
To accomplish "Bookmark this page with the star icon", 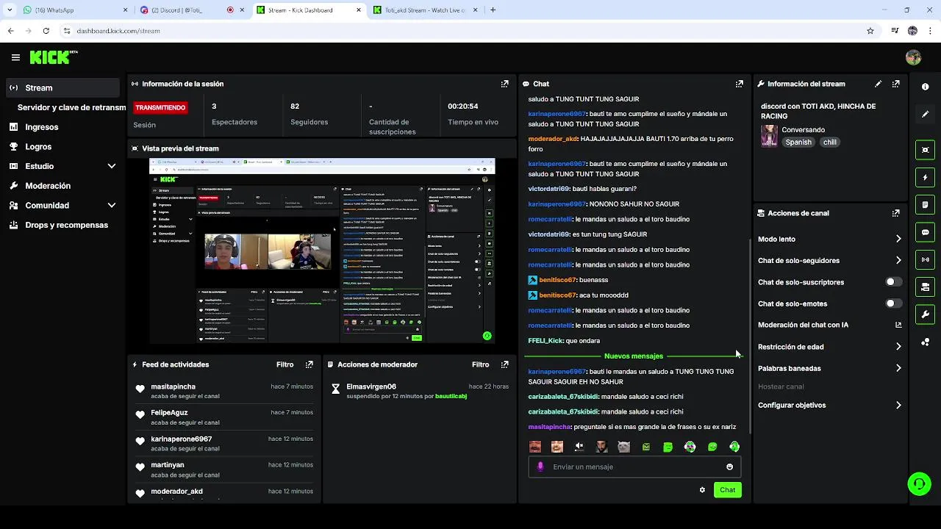I will tap(870, 31).
